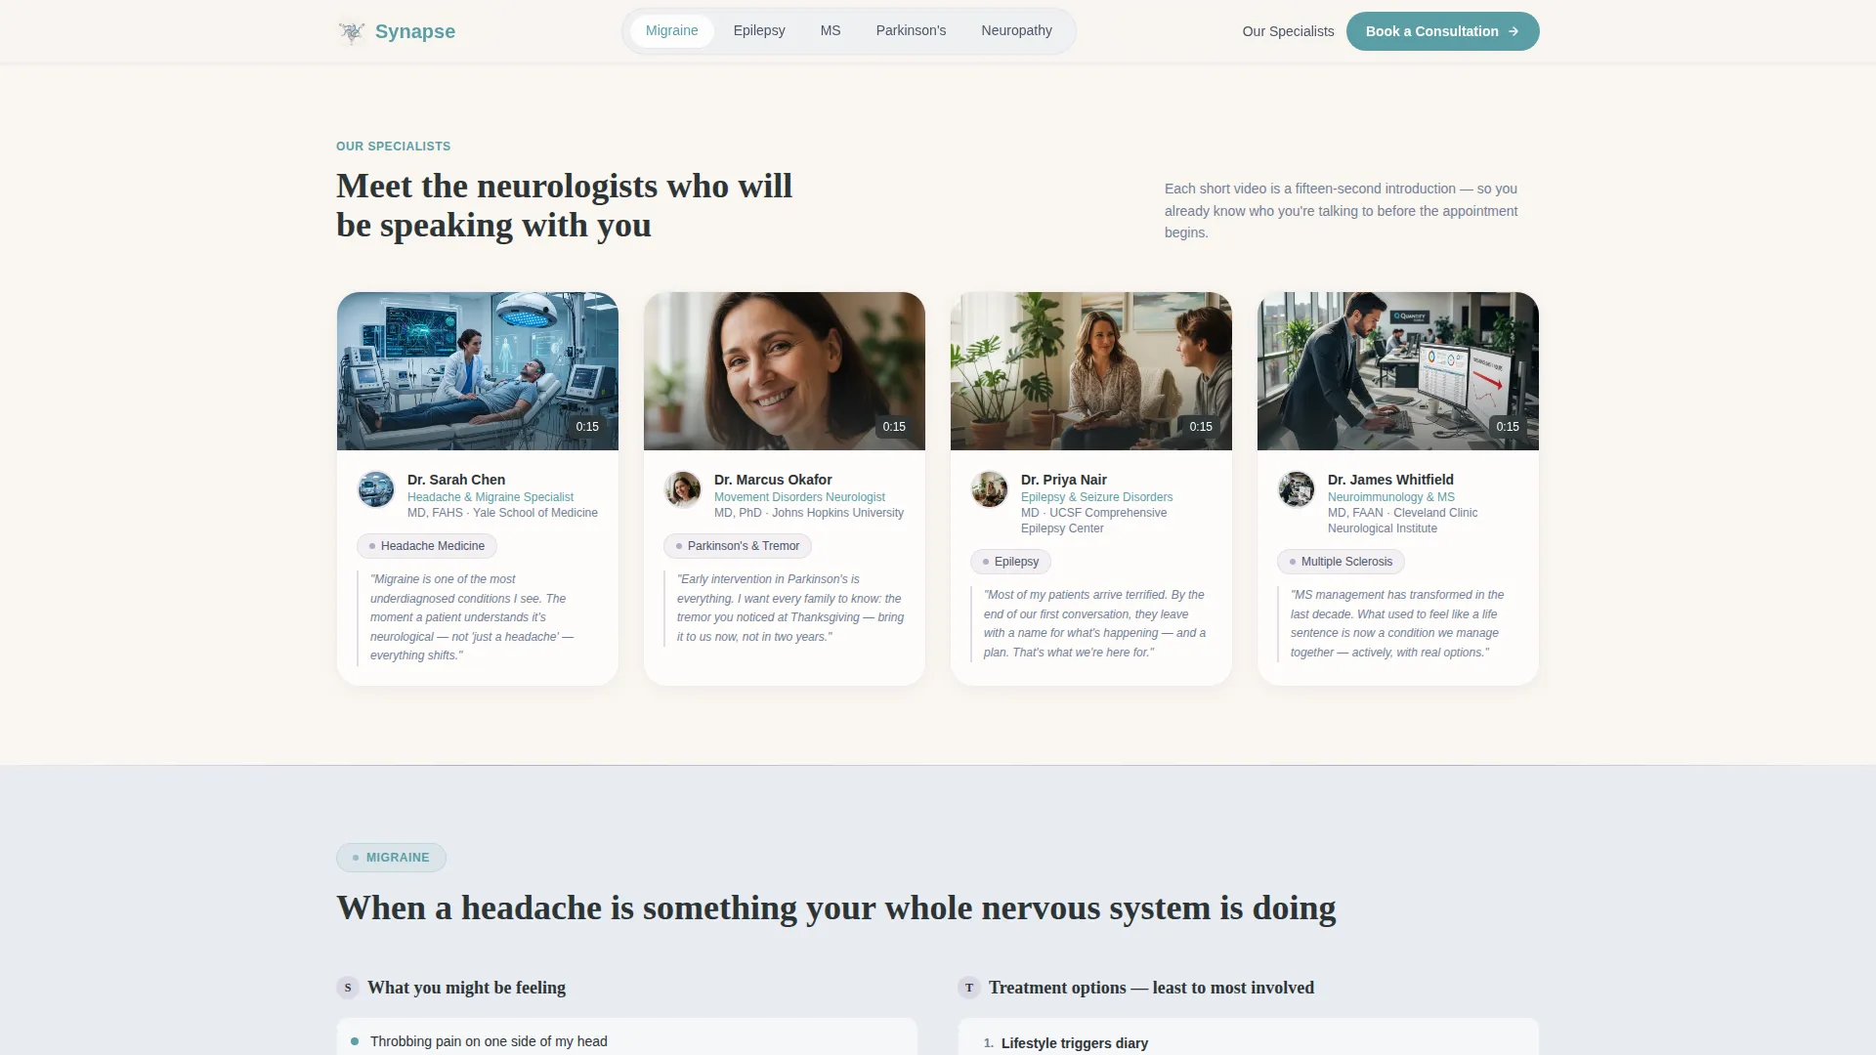Click MD, FAHS · Yale School of Medicine text
This screenshot has width=1876, height=1055.
click(502, 513)
